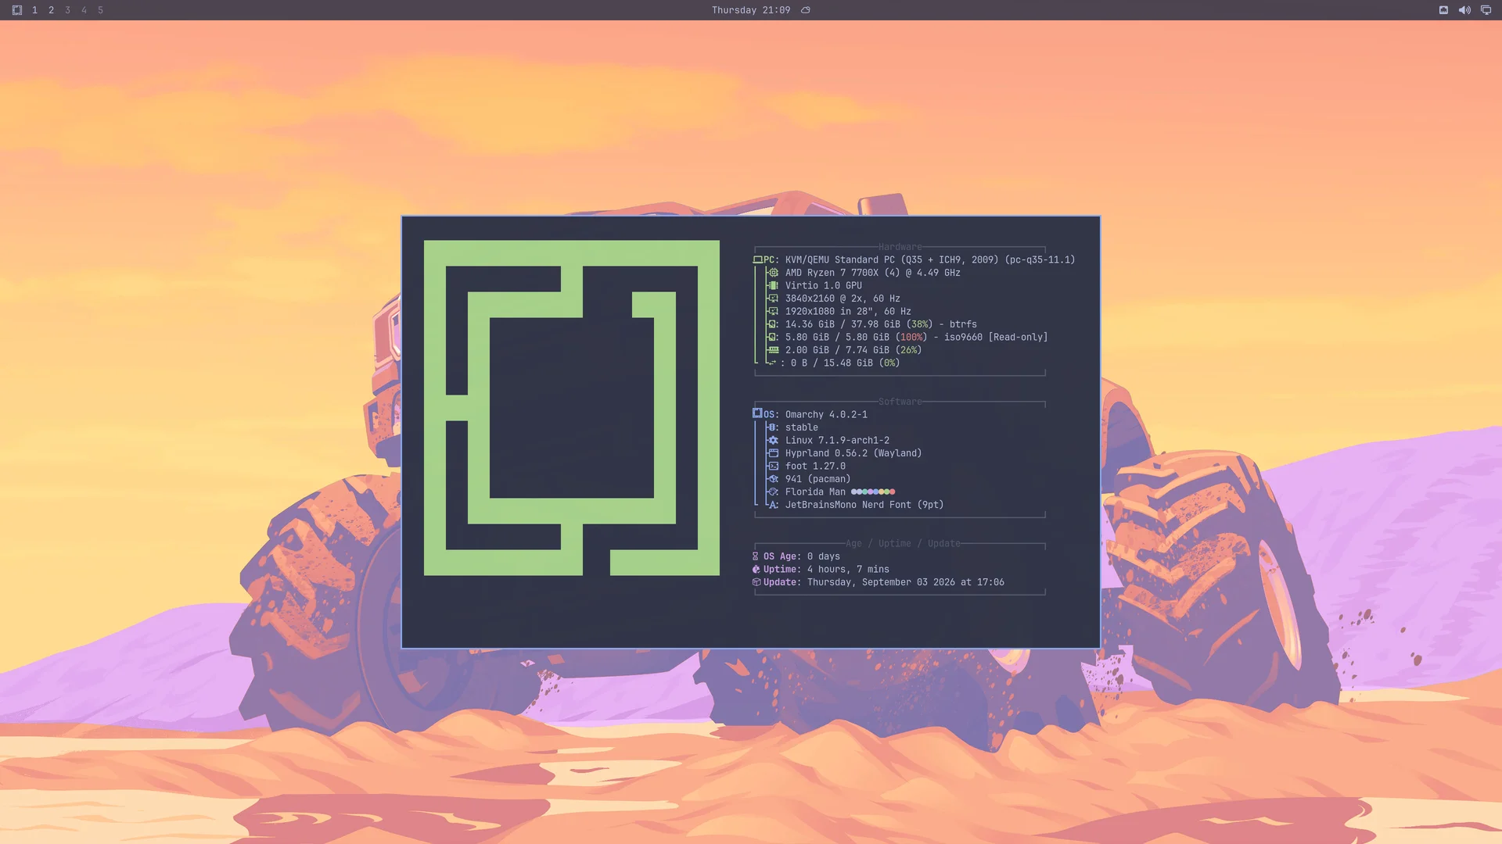Click the terminal icon beside foot 1.27.0
Screen dimensions: 1502x844
773,466
